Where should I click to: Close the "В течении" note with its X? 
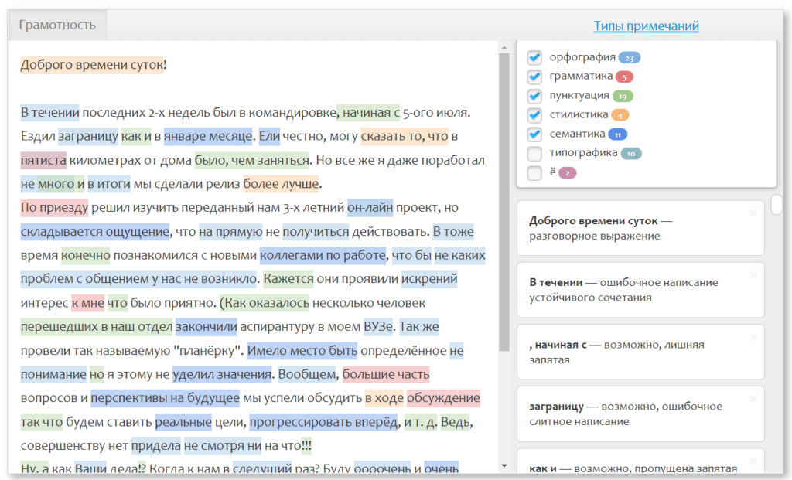click(x=753, y=274)
